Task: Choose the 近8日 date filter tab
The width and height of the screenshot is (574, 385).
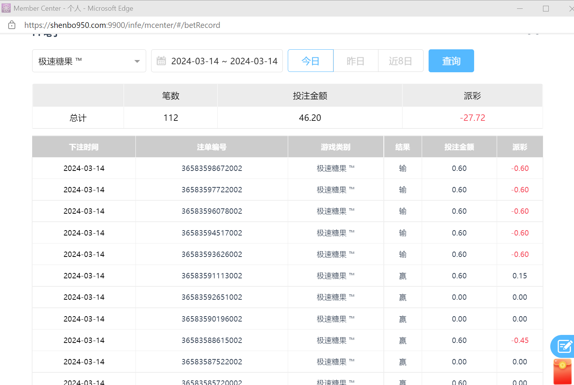Action: pyautogui.click(x=400, y=61)
